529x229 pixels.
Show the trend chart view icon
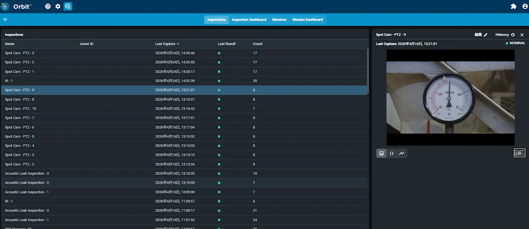(x=401, y=153)
